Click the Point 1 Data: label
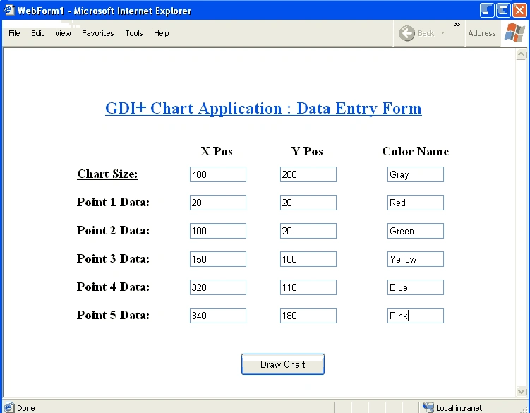Viewport: 530px width, 413px height. 113,203
